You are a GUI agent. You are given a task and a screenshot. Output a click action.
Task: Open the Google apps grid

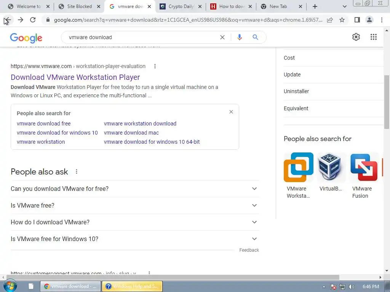click(374, 37)
